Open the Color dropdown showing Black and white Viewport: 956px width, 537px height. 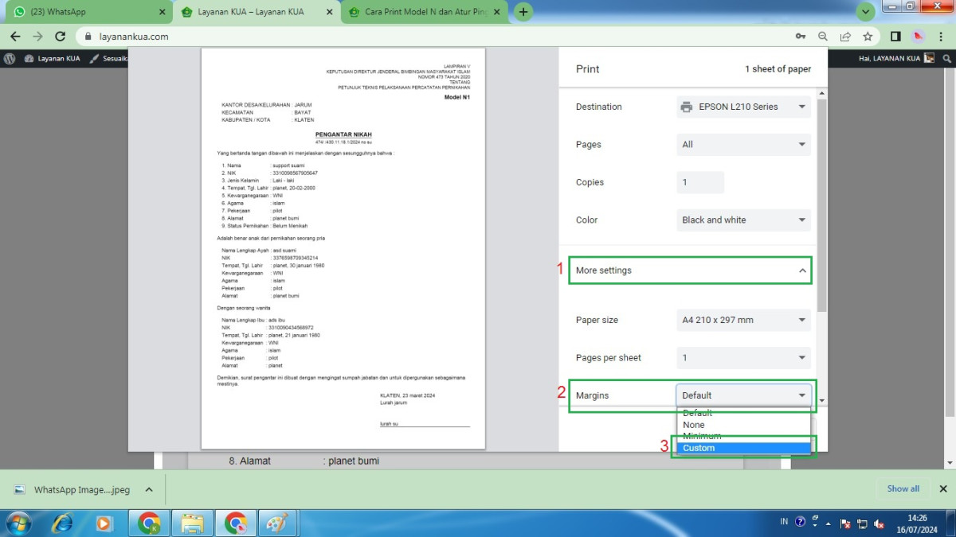point(743,220)
